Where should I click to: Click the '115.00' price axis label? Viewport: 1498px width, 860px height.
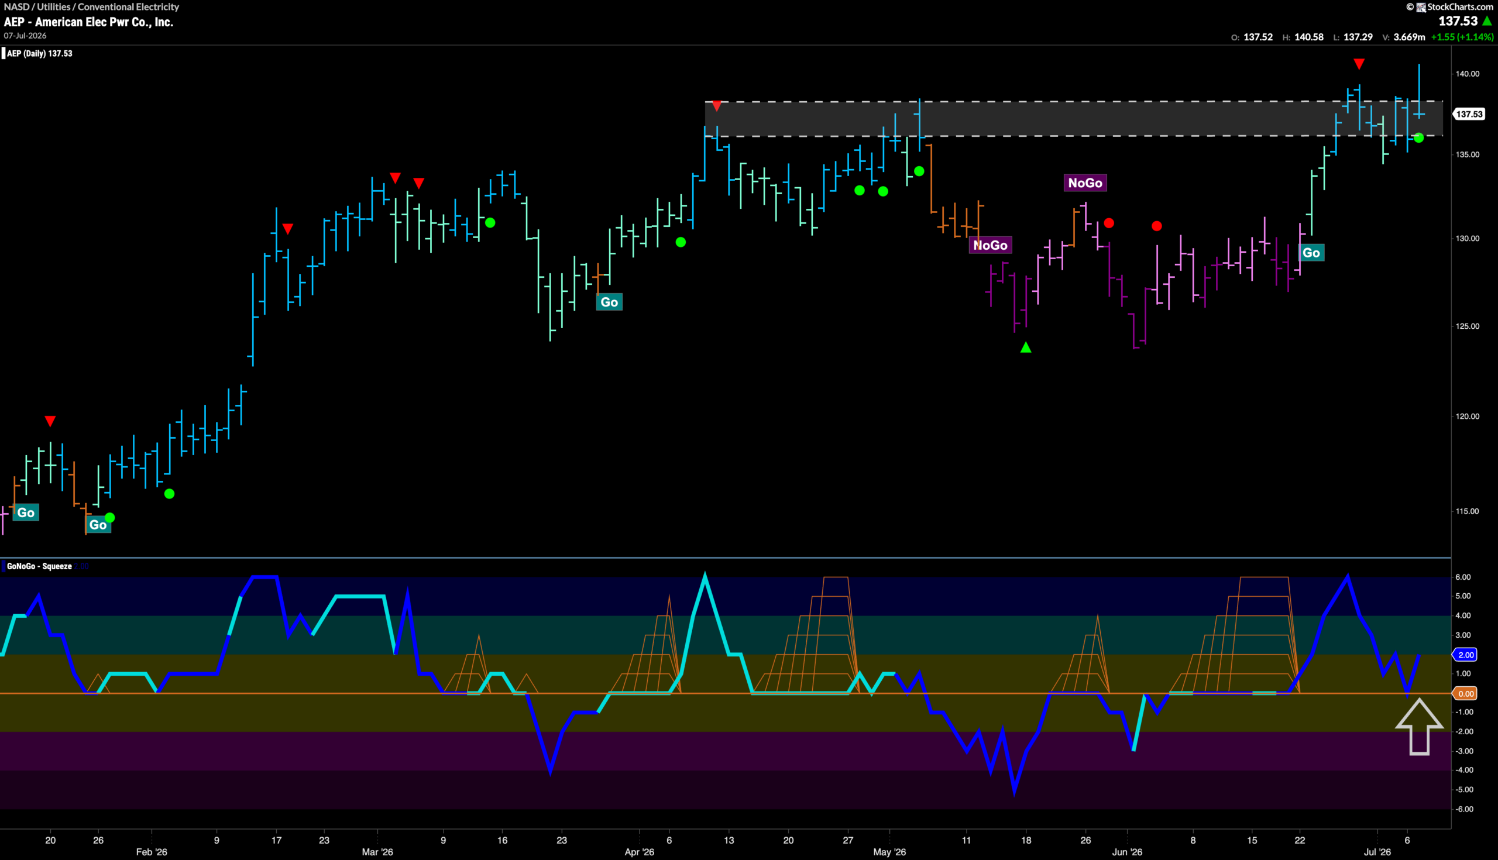click(1468, 511)
